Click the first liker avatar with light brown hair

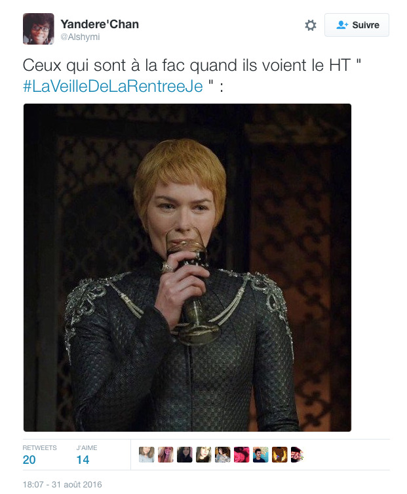pyautogui.click(x=147, y=455)
